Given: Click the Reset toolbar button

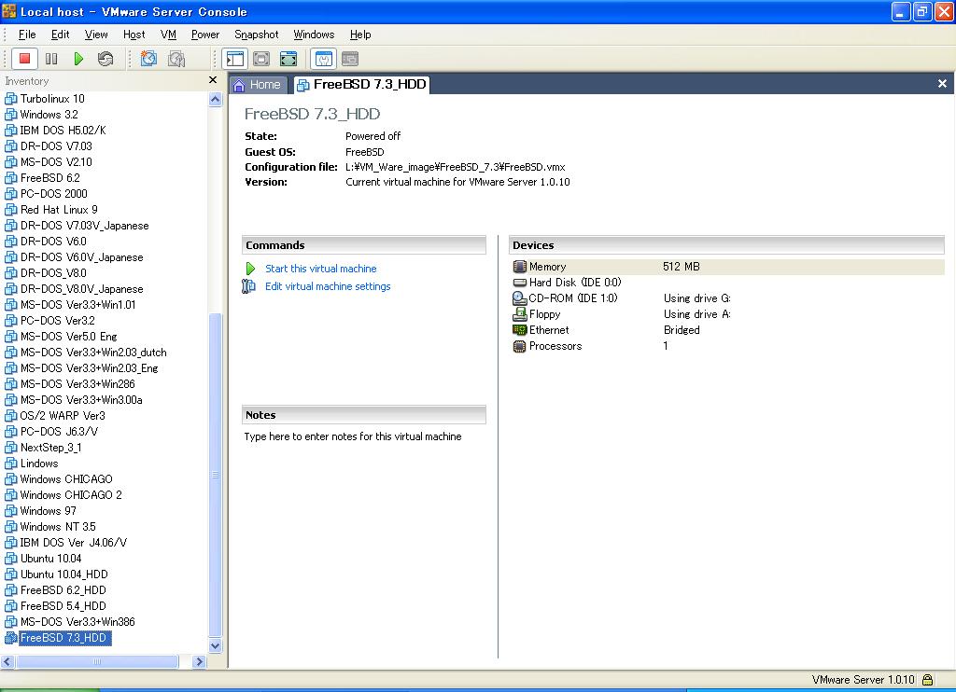Looking at the screenshot, I should click(105, 59).
